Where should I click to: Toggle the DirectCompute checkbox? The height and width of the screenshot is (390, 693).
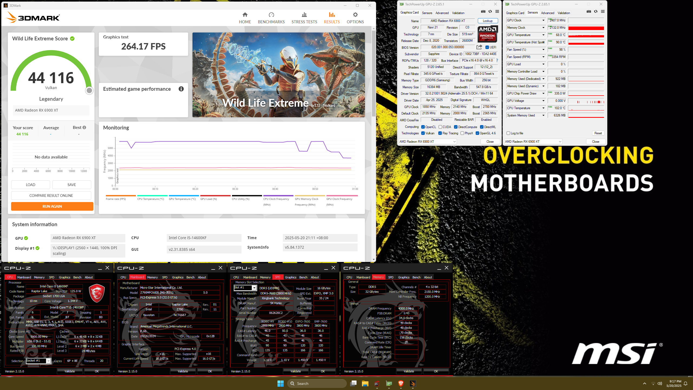coord(456,127)
